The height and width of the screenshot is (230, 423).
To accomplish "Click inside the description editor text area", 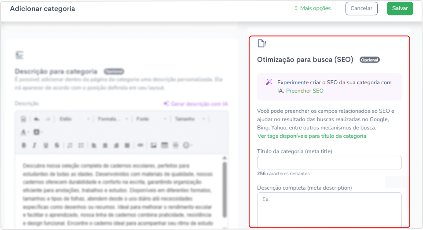I will coord(118,191).
